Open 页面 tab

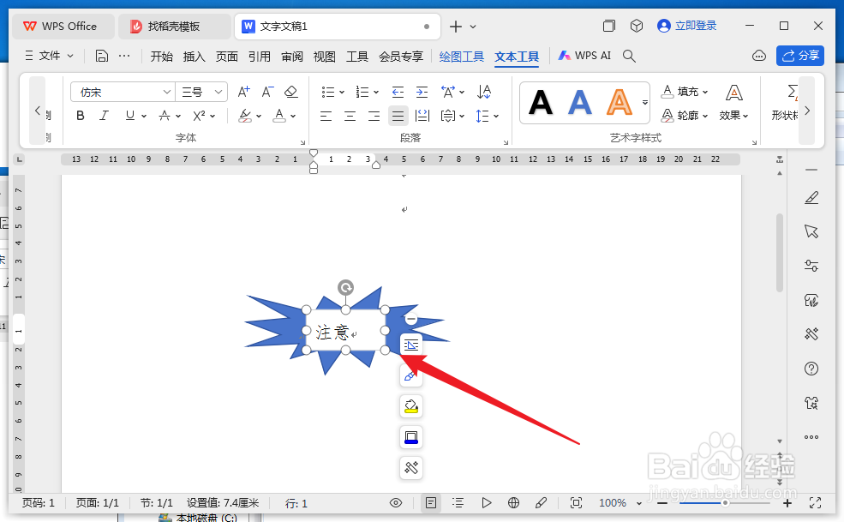226,56
